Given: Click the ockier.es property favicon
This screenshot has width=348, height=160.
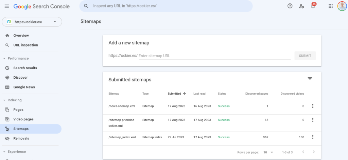Looking at the screenshot, I should [9, 22].
